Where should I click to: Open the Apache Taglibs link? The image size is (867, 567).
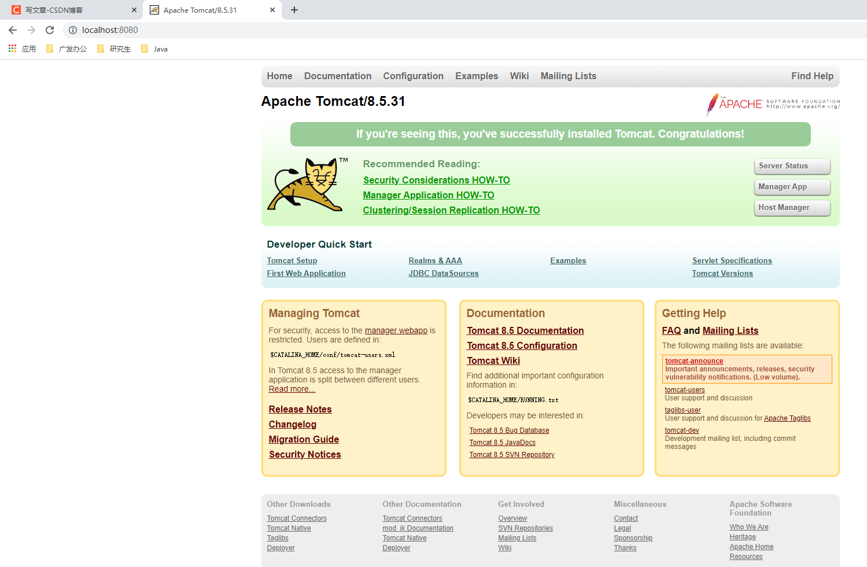[787, 418]
